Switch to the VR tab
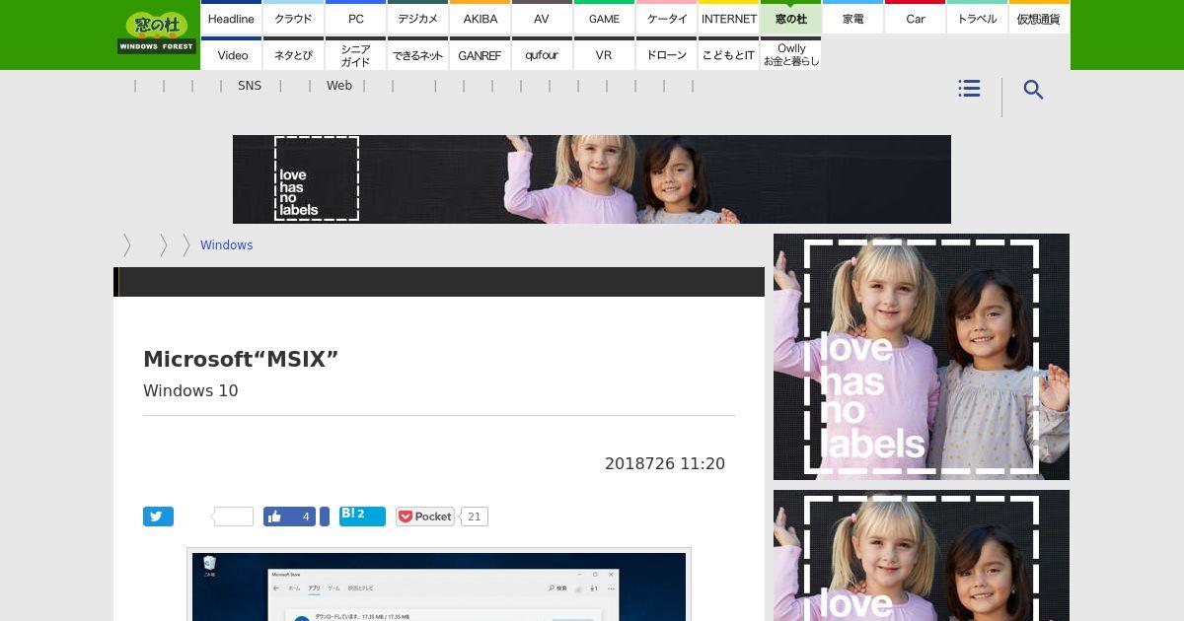1184x621 pixels. [604, 54]
